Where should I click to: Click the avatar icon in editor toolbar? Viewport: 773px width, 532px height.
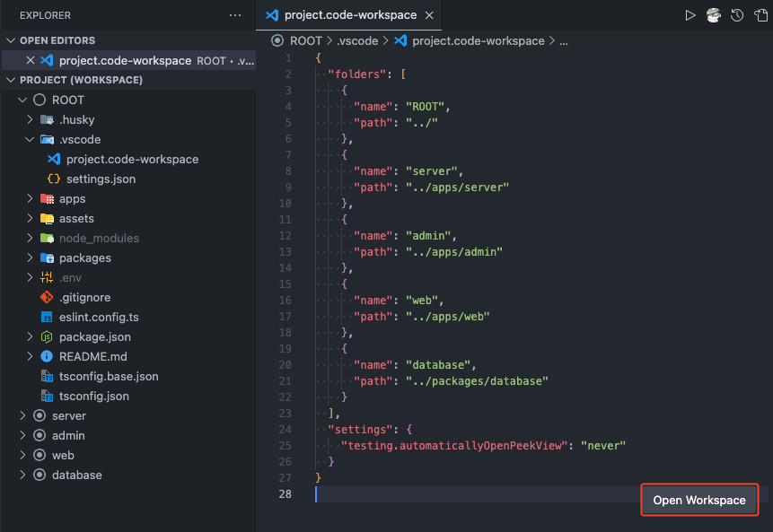pyautogui.click(x=714, y=15)
